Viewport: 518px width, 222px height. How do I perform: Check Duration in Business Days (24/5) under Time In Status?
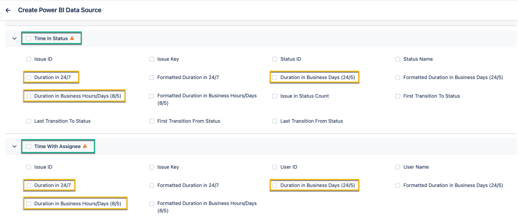coord(275,77)
